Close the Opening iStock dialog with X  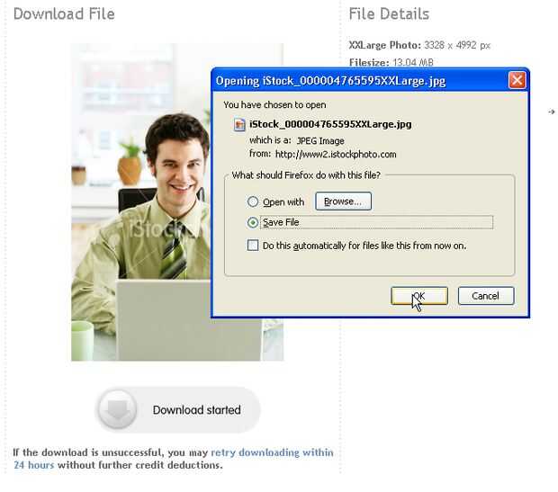pyautogui.click(x=517, y=80)
